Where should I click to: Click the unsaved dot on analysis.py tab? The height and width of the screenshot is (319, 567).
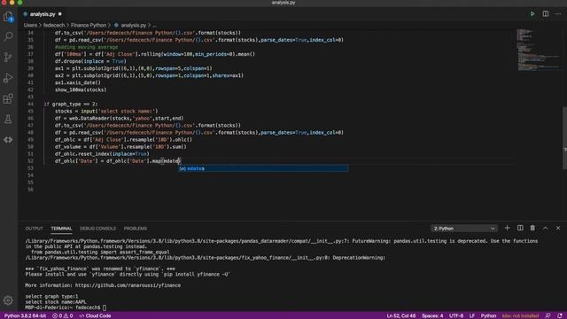[x=60, y=14]
